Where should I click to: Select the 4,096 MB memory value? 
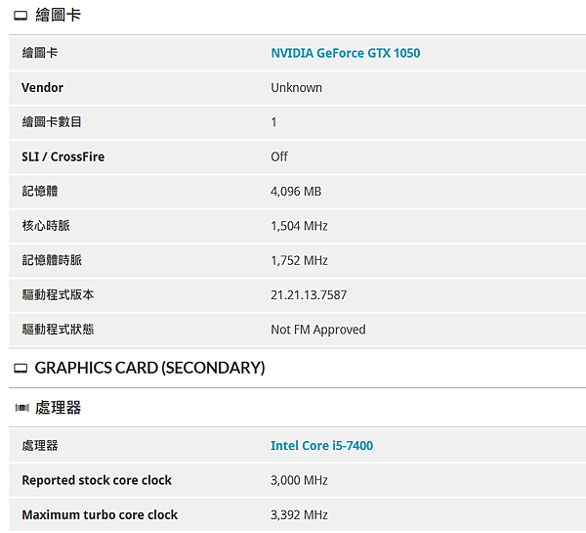pos(296,192)
